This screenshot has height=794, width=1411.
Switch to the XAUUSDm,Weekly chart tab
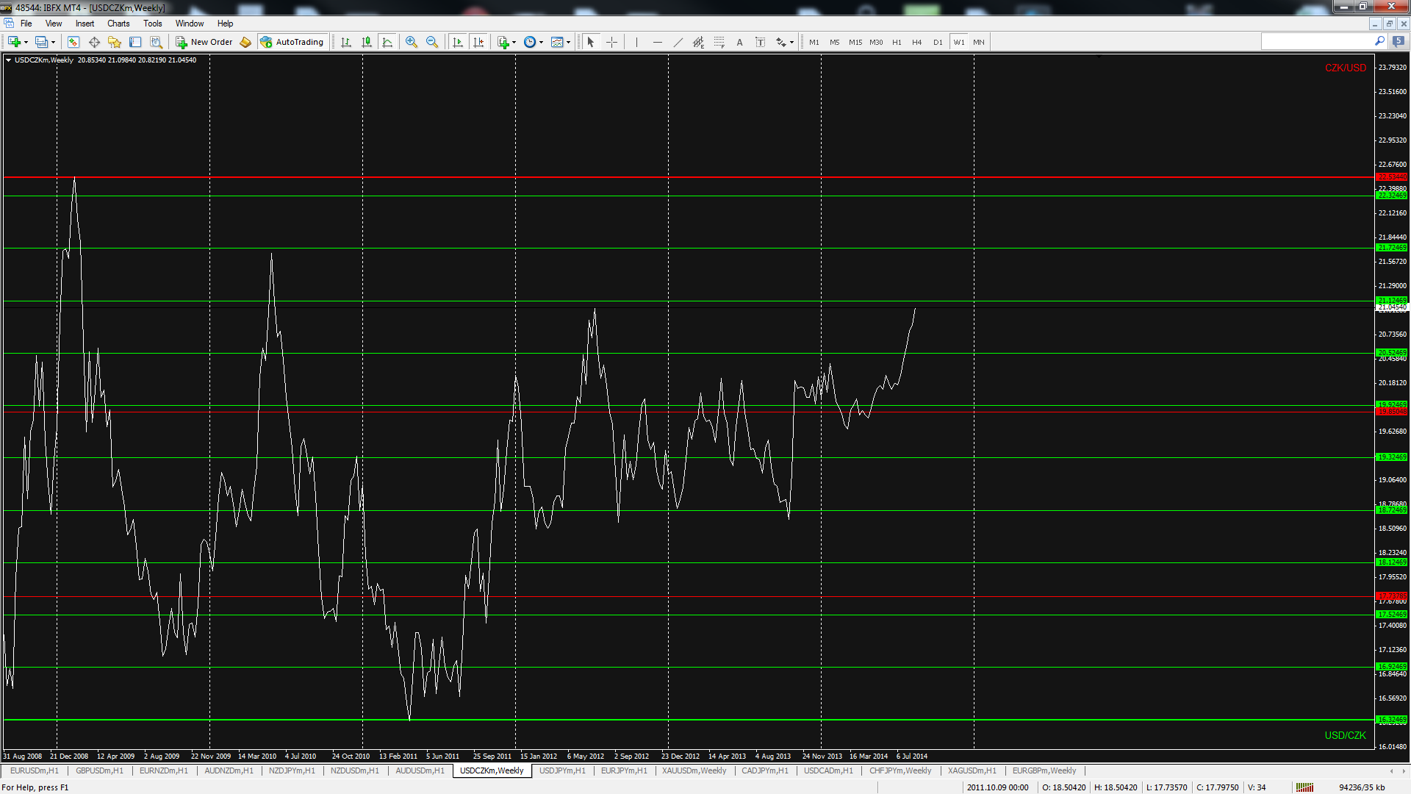click(694, 770)
